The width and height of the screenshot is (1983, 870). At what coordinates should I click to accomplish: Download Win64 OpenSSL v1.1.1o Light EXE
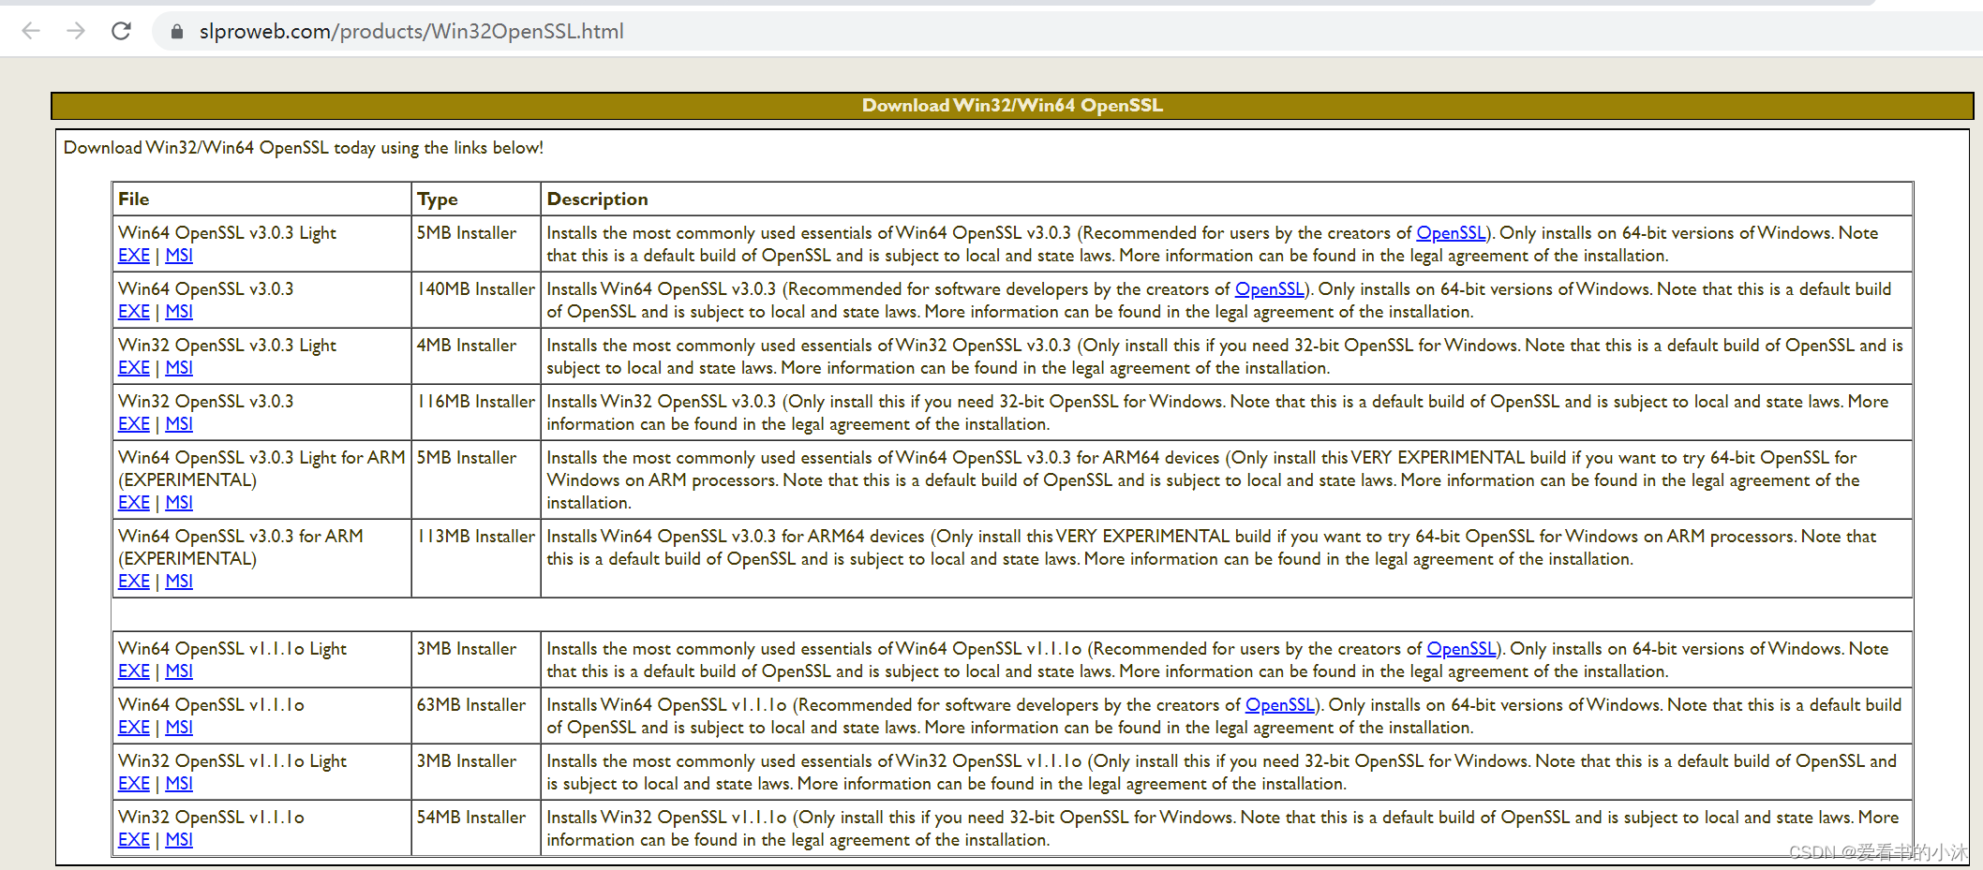(x=134, y=671)
